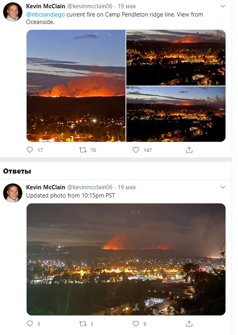238x335 pixels.
Task: Reply to the Camp Pendleton fire tweet
Action: click(x=30, y=150)
